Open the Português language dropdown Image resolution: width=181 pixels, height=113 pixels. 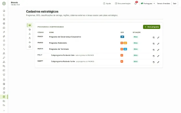147,4
